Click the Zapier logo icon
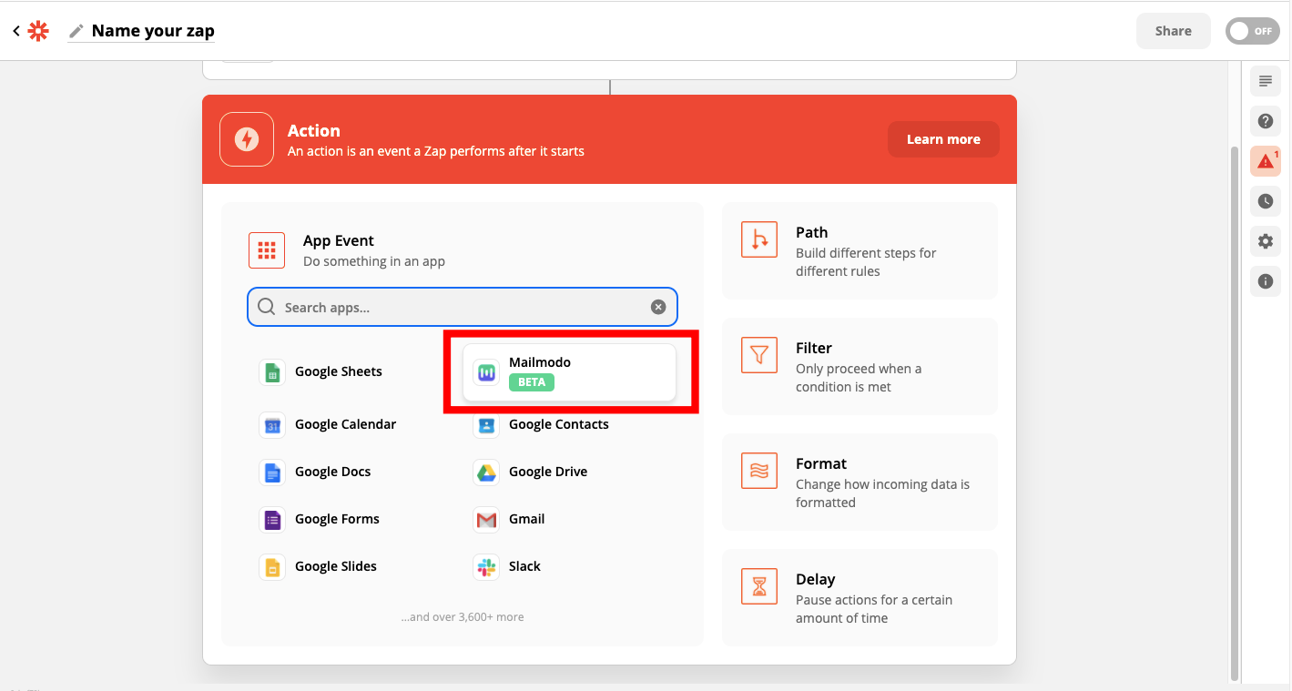Screen dimensions: 1292x691 (38, 31)
